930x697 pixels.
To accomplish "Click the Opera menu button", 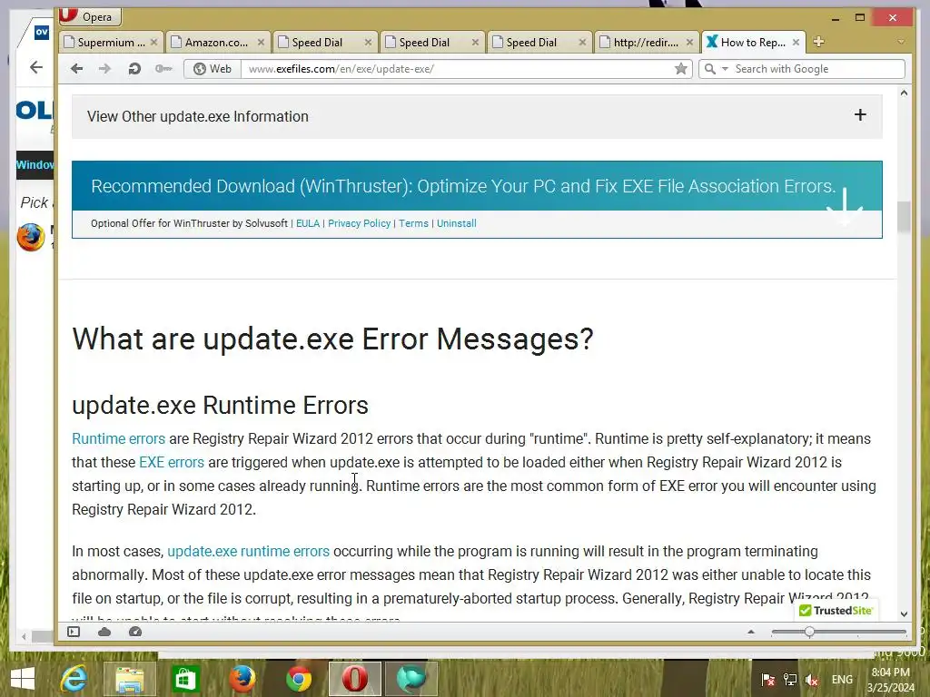I will pos(90,16).
